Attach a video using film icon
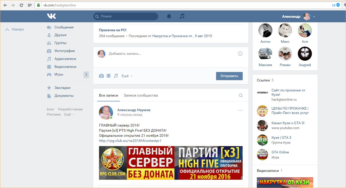 pos(109,76)
